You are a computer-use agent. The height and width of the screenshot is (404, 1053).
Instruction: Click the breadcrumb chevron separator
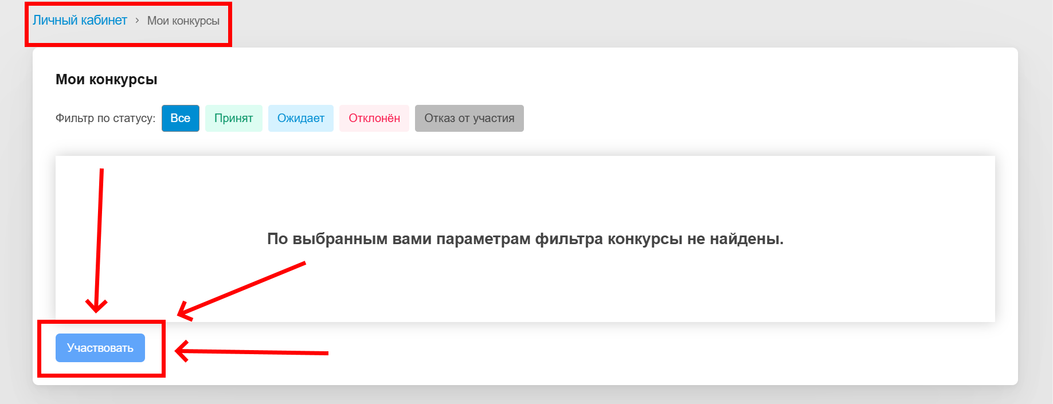(x=137, y=21)
